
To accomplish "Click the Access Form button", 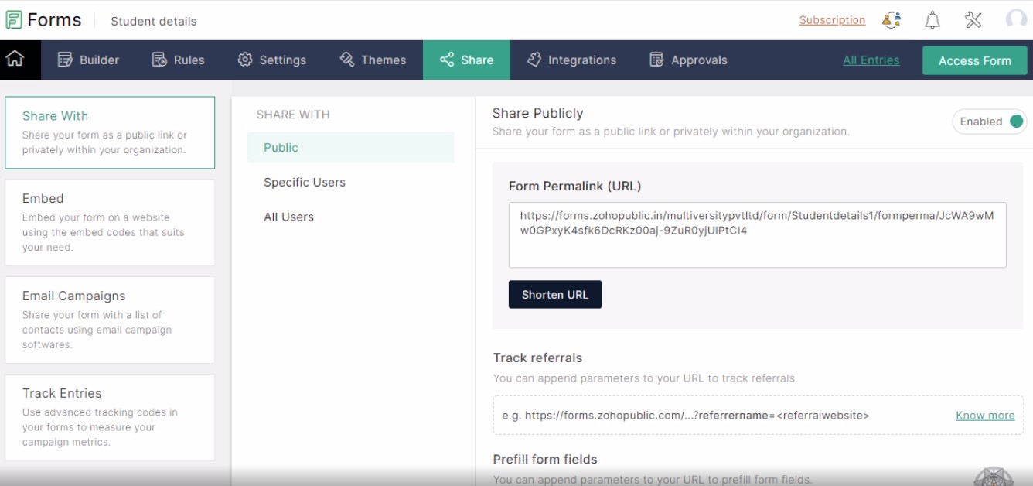I will (974, 60).
